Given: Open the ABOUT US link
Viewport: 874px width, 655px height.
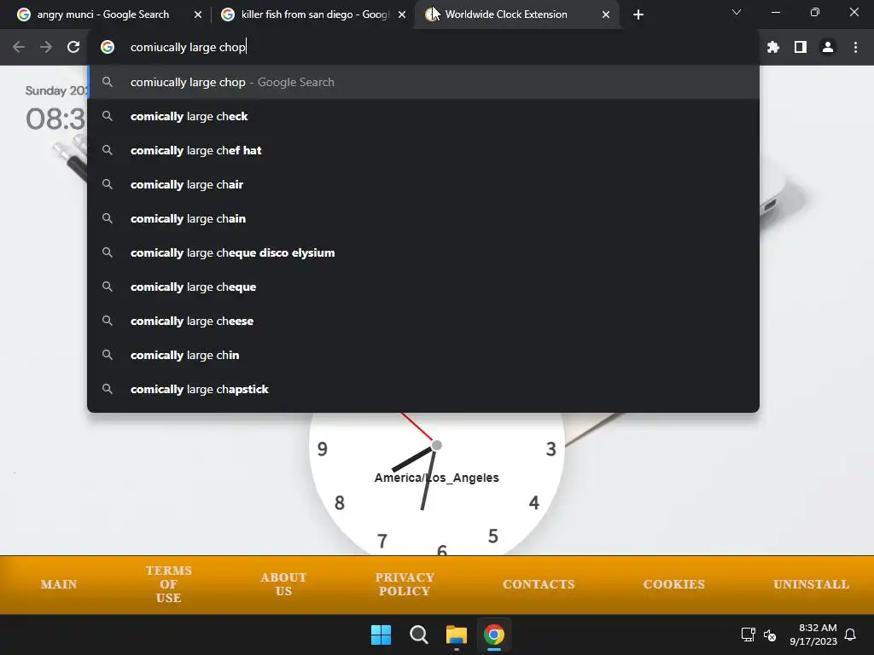Looking at the screenshot, I should tap(283, 584).
